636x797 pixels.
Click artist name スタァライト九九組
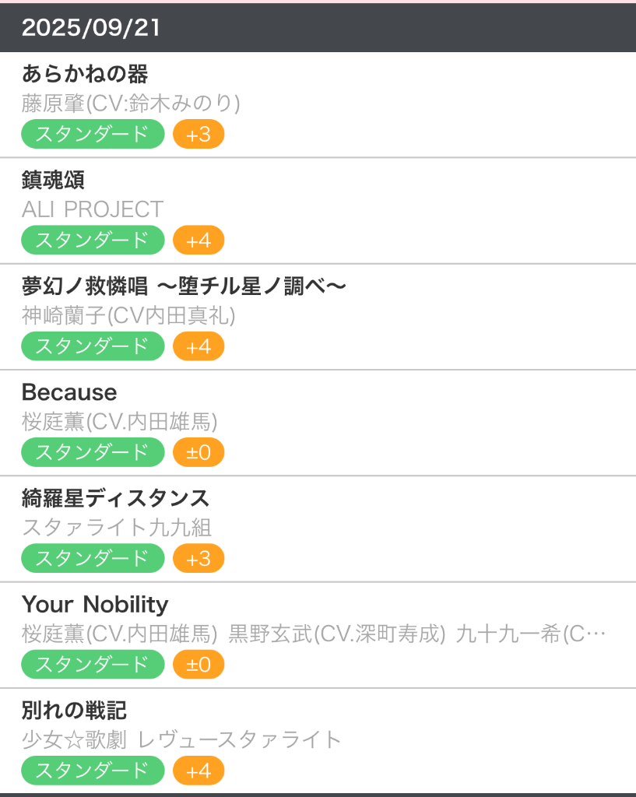click(117, 527)
